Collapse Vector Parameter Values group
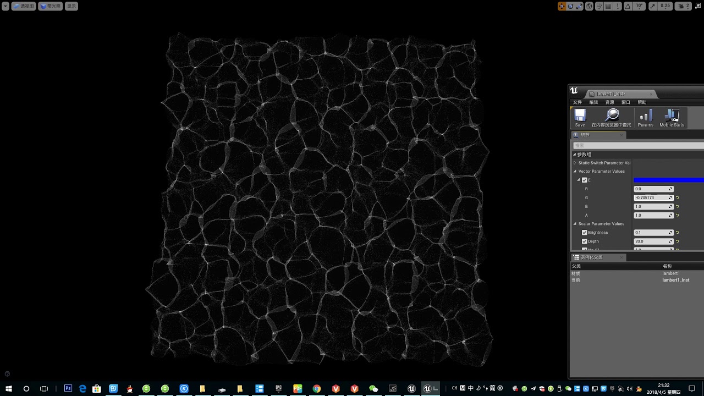Viewport: 704px width, 396px height. 575,171
